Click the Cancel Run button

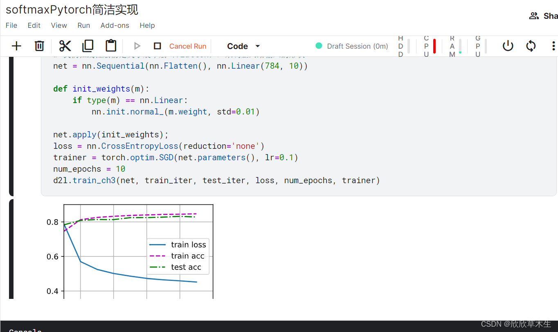(x=188, y=46)
